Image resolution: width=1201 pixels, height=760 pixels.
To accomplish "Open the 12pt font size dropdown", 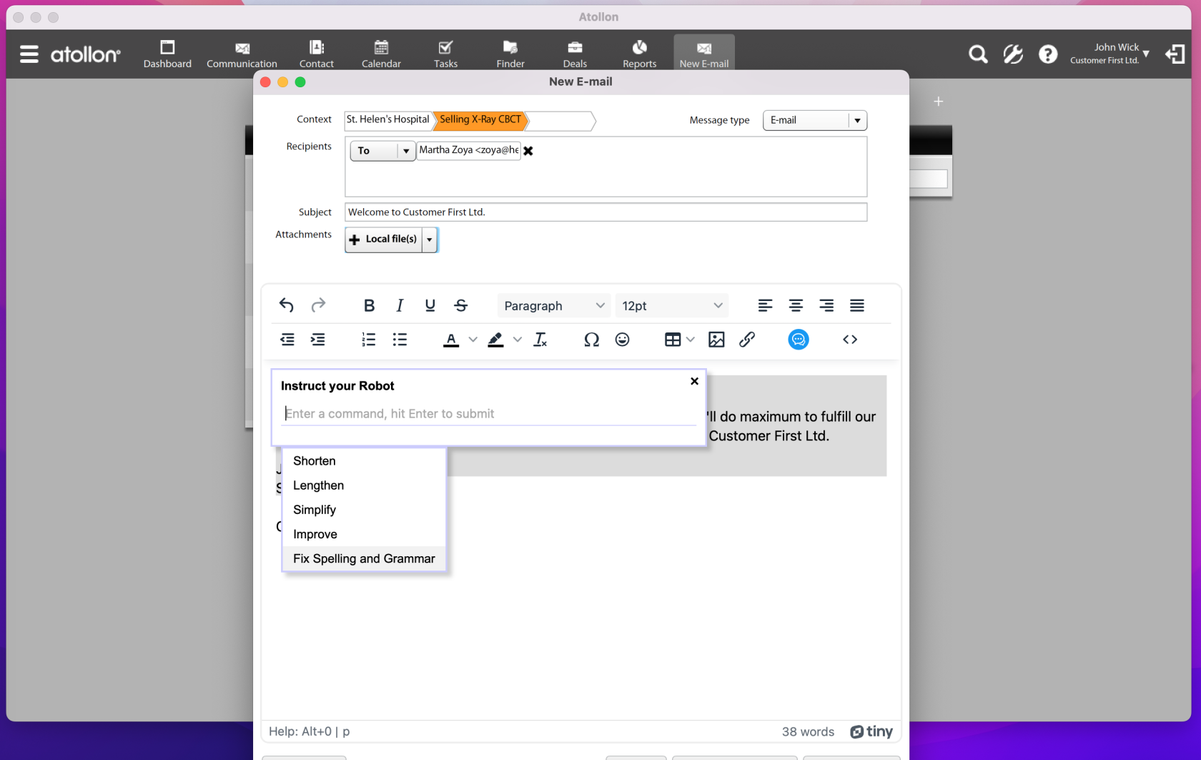I will pos(672,305).
